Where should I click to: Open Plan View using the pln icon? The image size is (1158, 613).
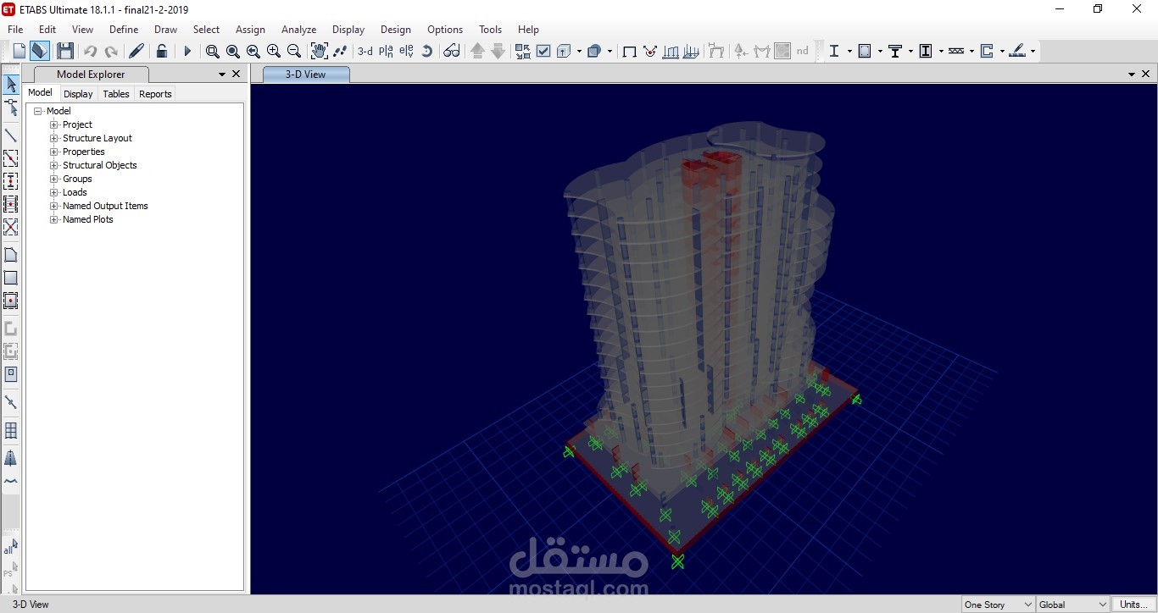click(386, 51)
